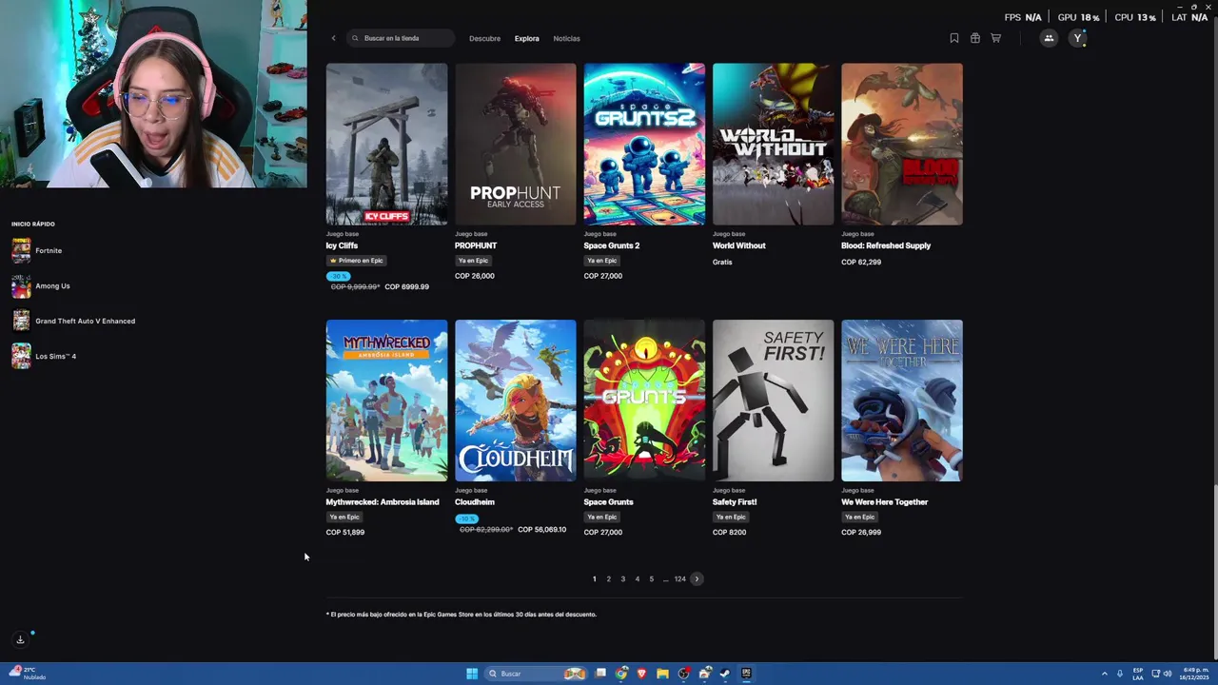The width and height of the screenshot is (1218, 685).
Task: Open Windows Start menu
Action: (x=471, y=674)
